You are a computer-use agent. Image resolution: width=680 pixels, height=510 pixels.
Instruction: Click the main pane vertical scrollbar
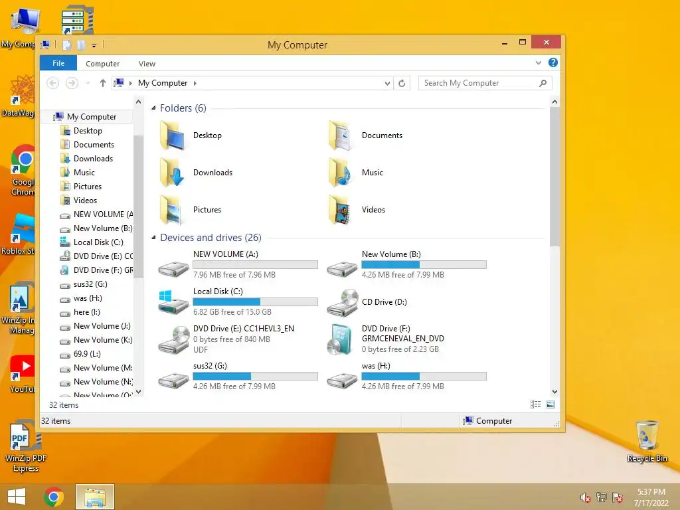(554, 177)
